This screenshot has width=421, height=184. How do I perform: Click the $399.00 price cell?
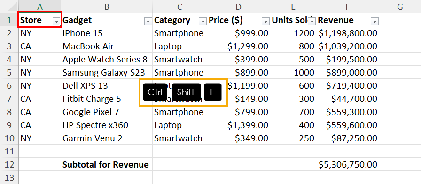238,59
